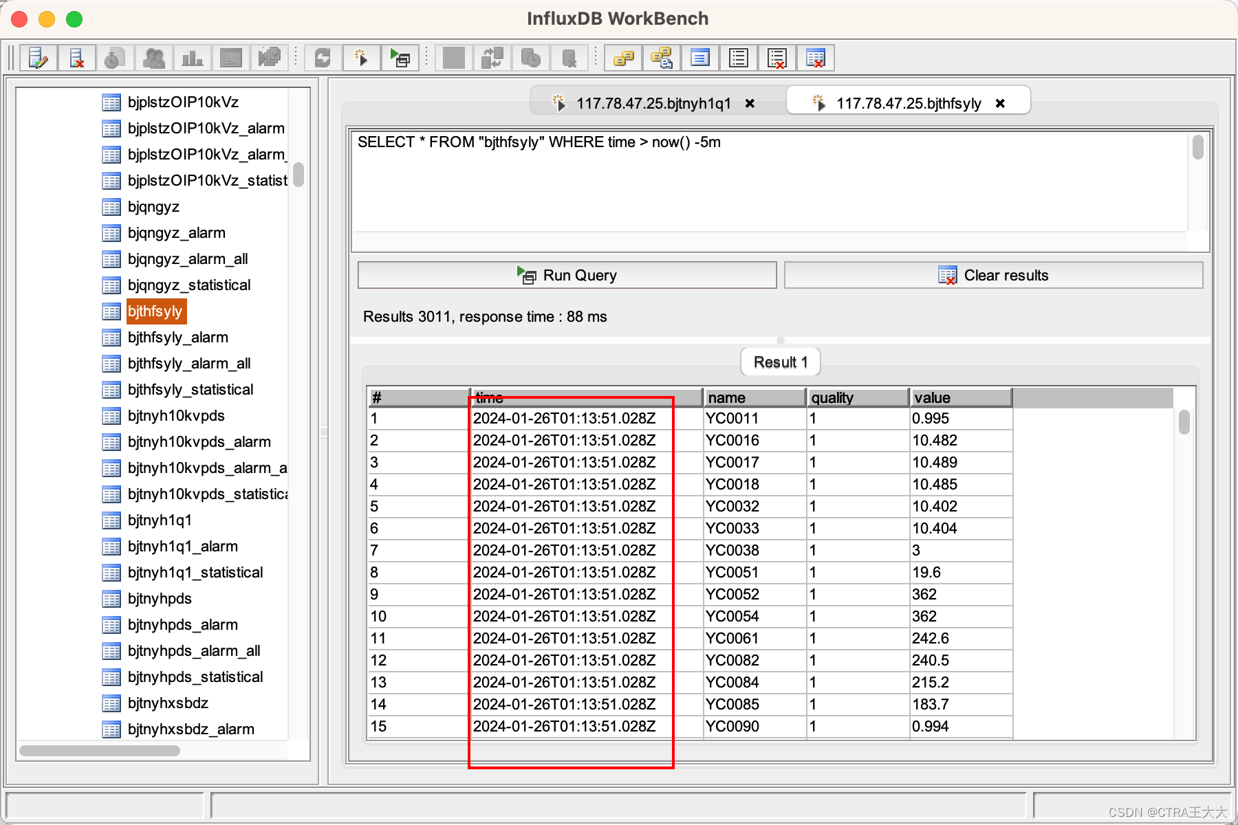Click the name column header

[x=754, y=398]
